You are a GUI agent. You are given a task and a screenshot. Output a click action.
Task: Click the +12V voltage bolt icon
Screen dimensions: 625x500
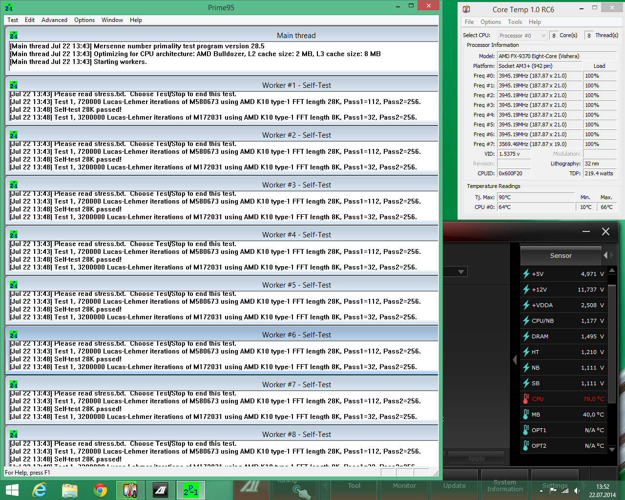[526, 290]
